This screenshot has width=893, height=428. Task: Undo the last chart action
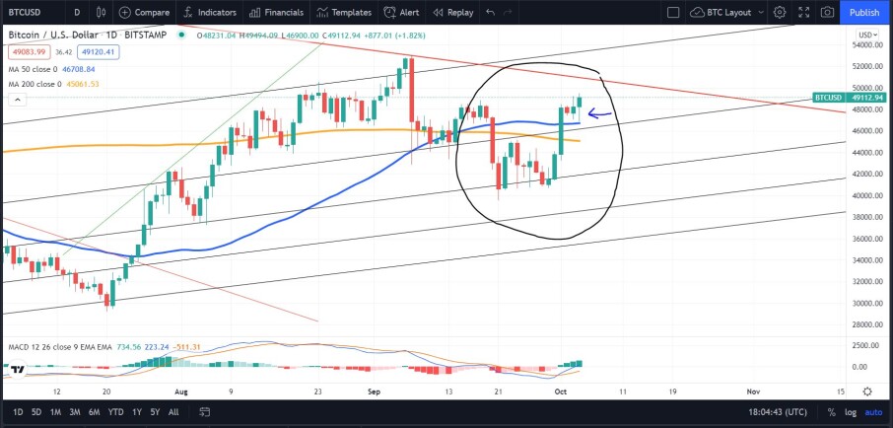(x=490, y=12)
